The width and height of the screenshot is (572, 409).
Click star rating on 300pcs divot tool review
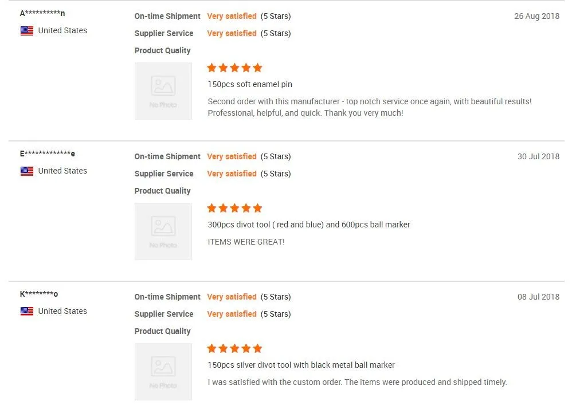tap(234, 209)
